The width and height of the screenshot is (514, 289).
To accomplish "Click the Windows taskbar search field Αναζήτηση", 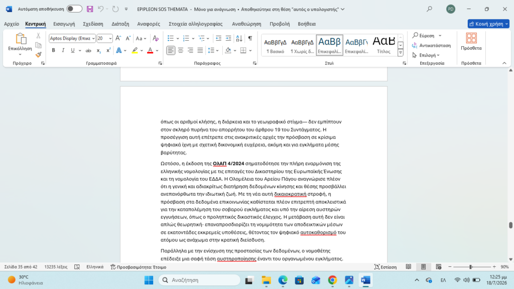I will click(200, 280).
